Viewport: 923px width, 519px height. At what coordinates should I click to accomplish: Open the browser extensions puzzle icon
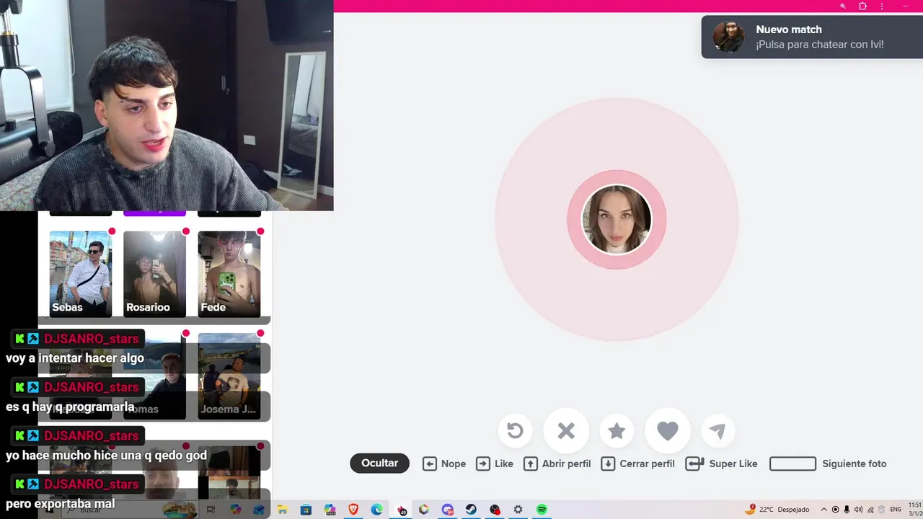coord(862,6)
